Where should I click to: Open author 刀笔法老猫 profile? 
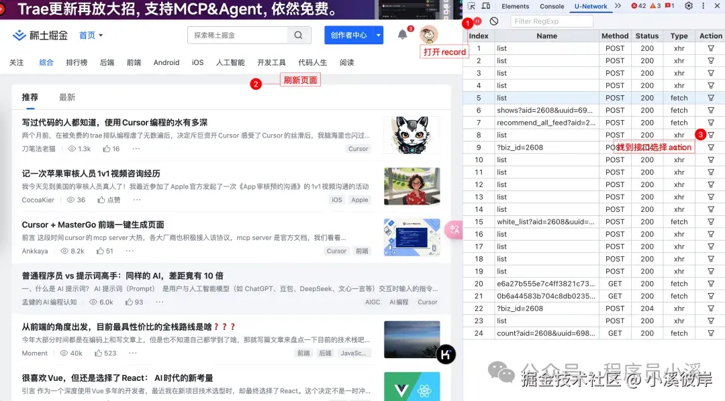[x=38, y=149]
